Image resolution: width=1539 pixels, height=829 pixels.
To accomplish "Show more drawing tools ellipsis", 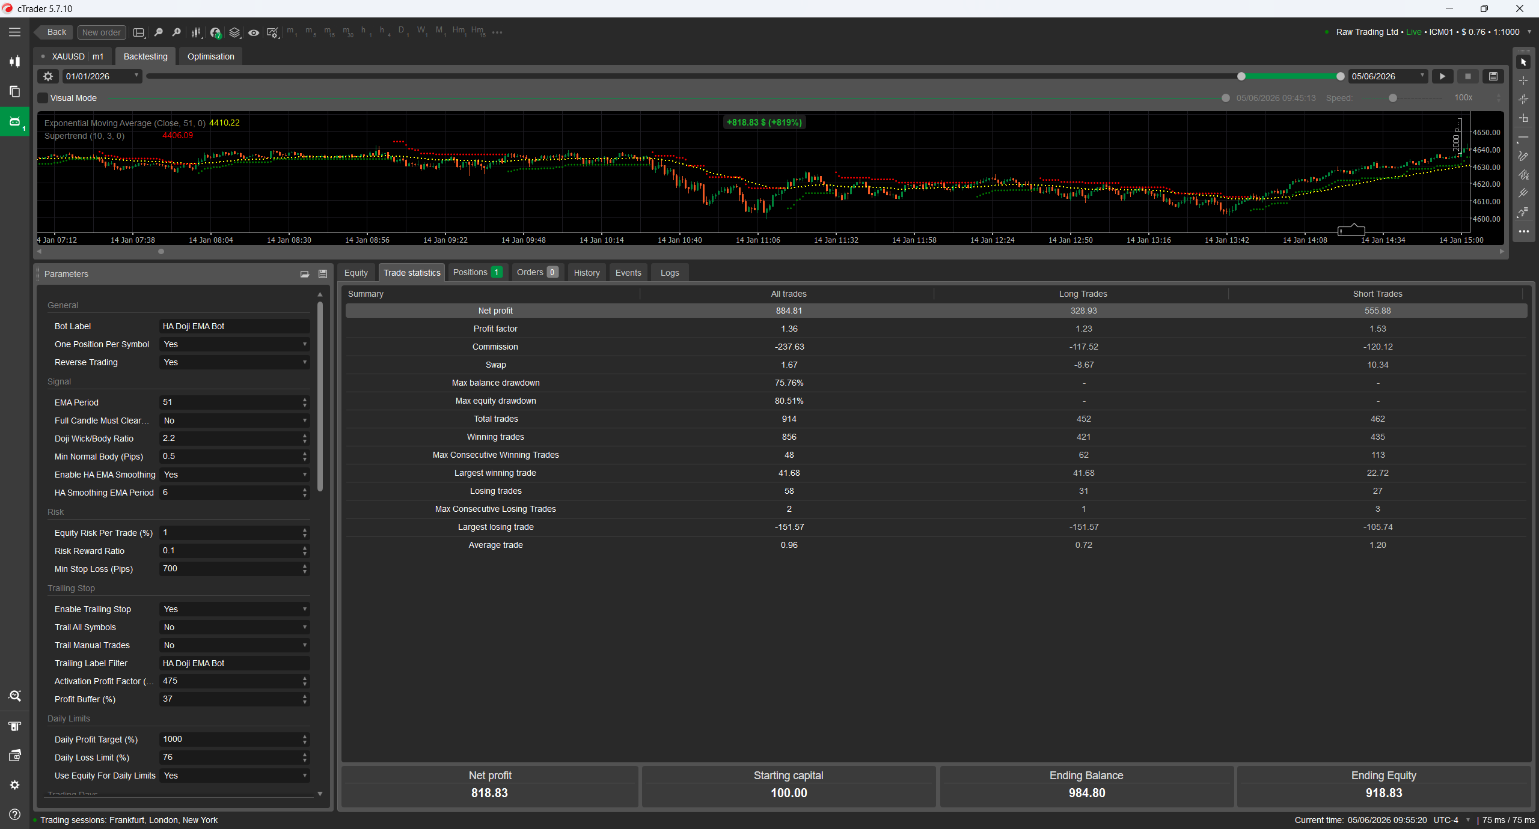I will click(1523, 231).
